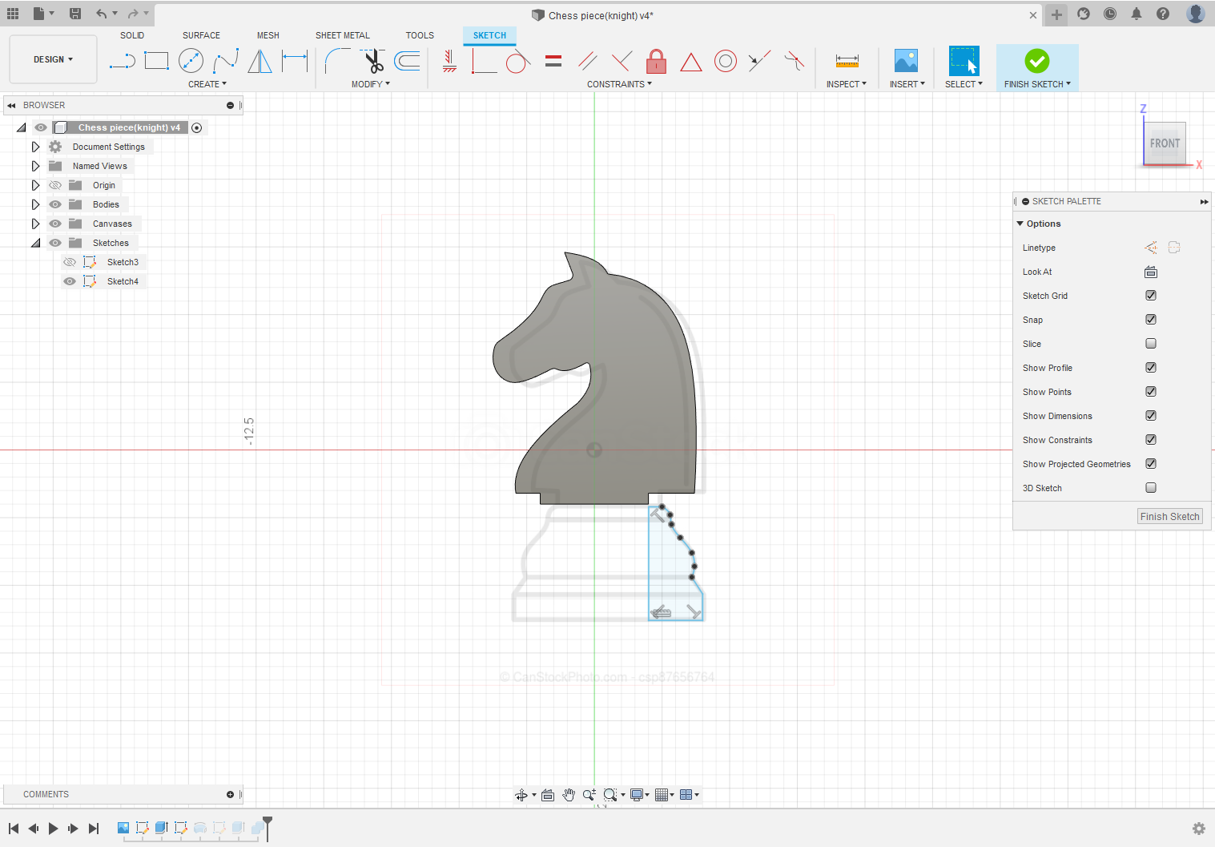1215x847 pixels.
Task: Click the Measure tool in Inspect
Action: point(847,61)
